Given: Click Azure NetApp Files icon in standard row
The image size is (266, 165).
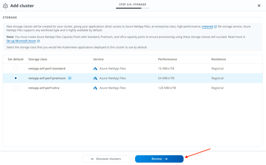Looking at the screenshot, I should pos(95,68).
